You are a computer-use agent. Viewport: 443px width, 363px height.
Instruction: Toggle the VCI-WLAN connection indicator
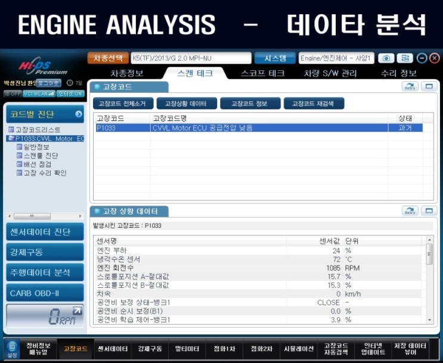[x=39, y=94]
